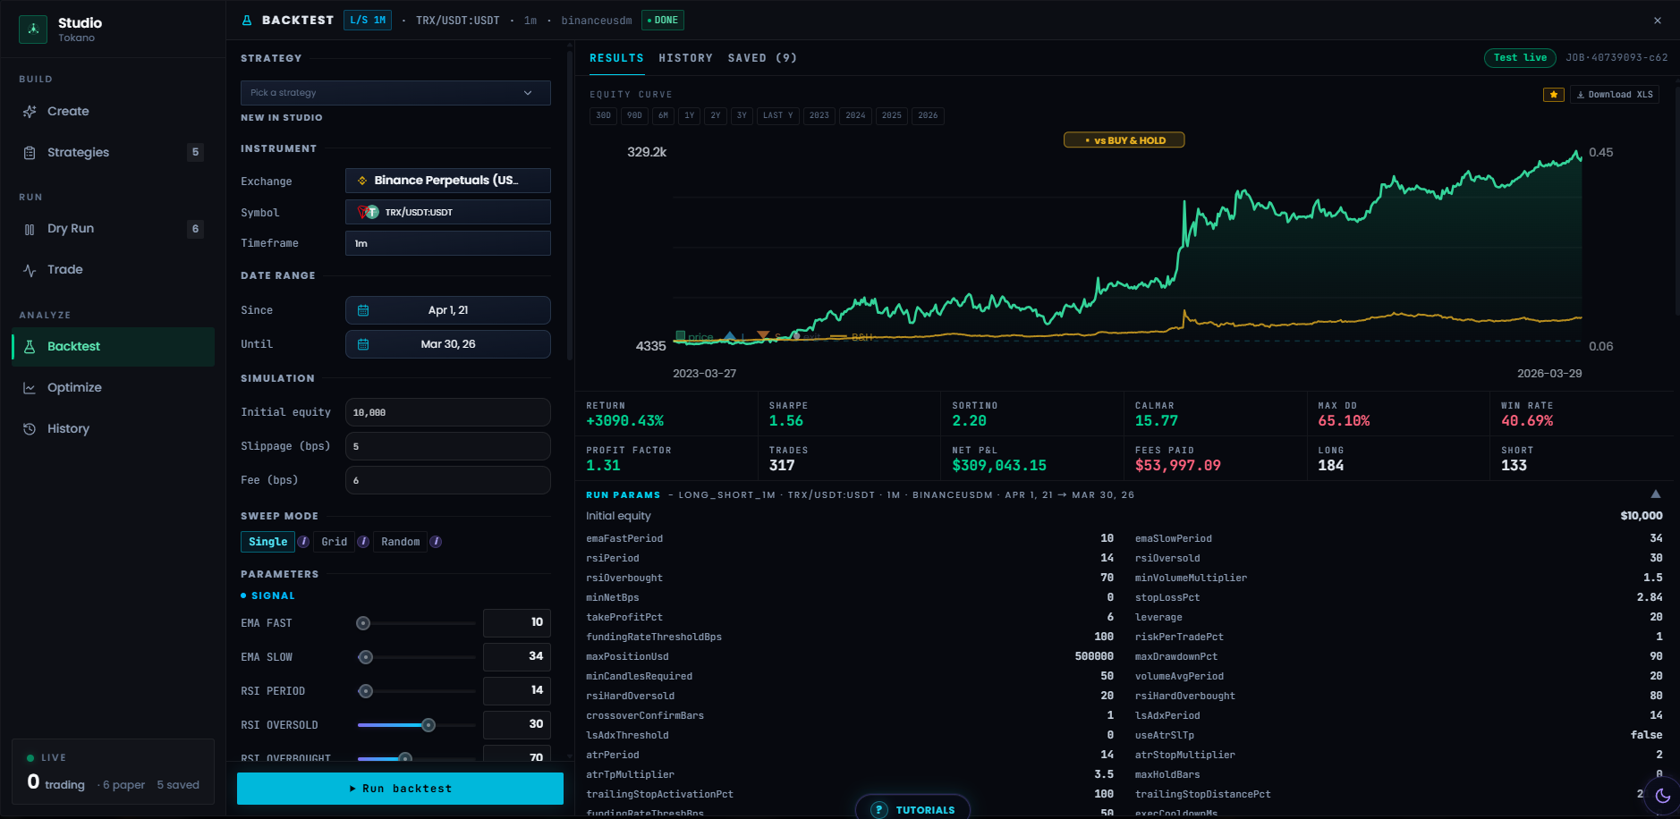Click the Run backtest button
Image resolution: width=1680 pixels, height=819 pixels.
400,789
